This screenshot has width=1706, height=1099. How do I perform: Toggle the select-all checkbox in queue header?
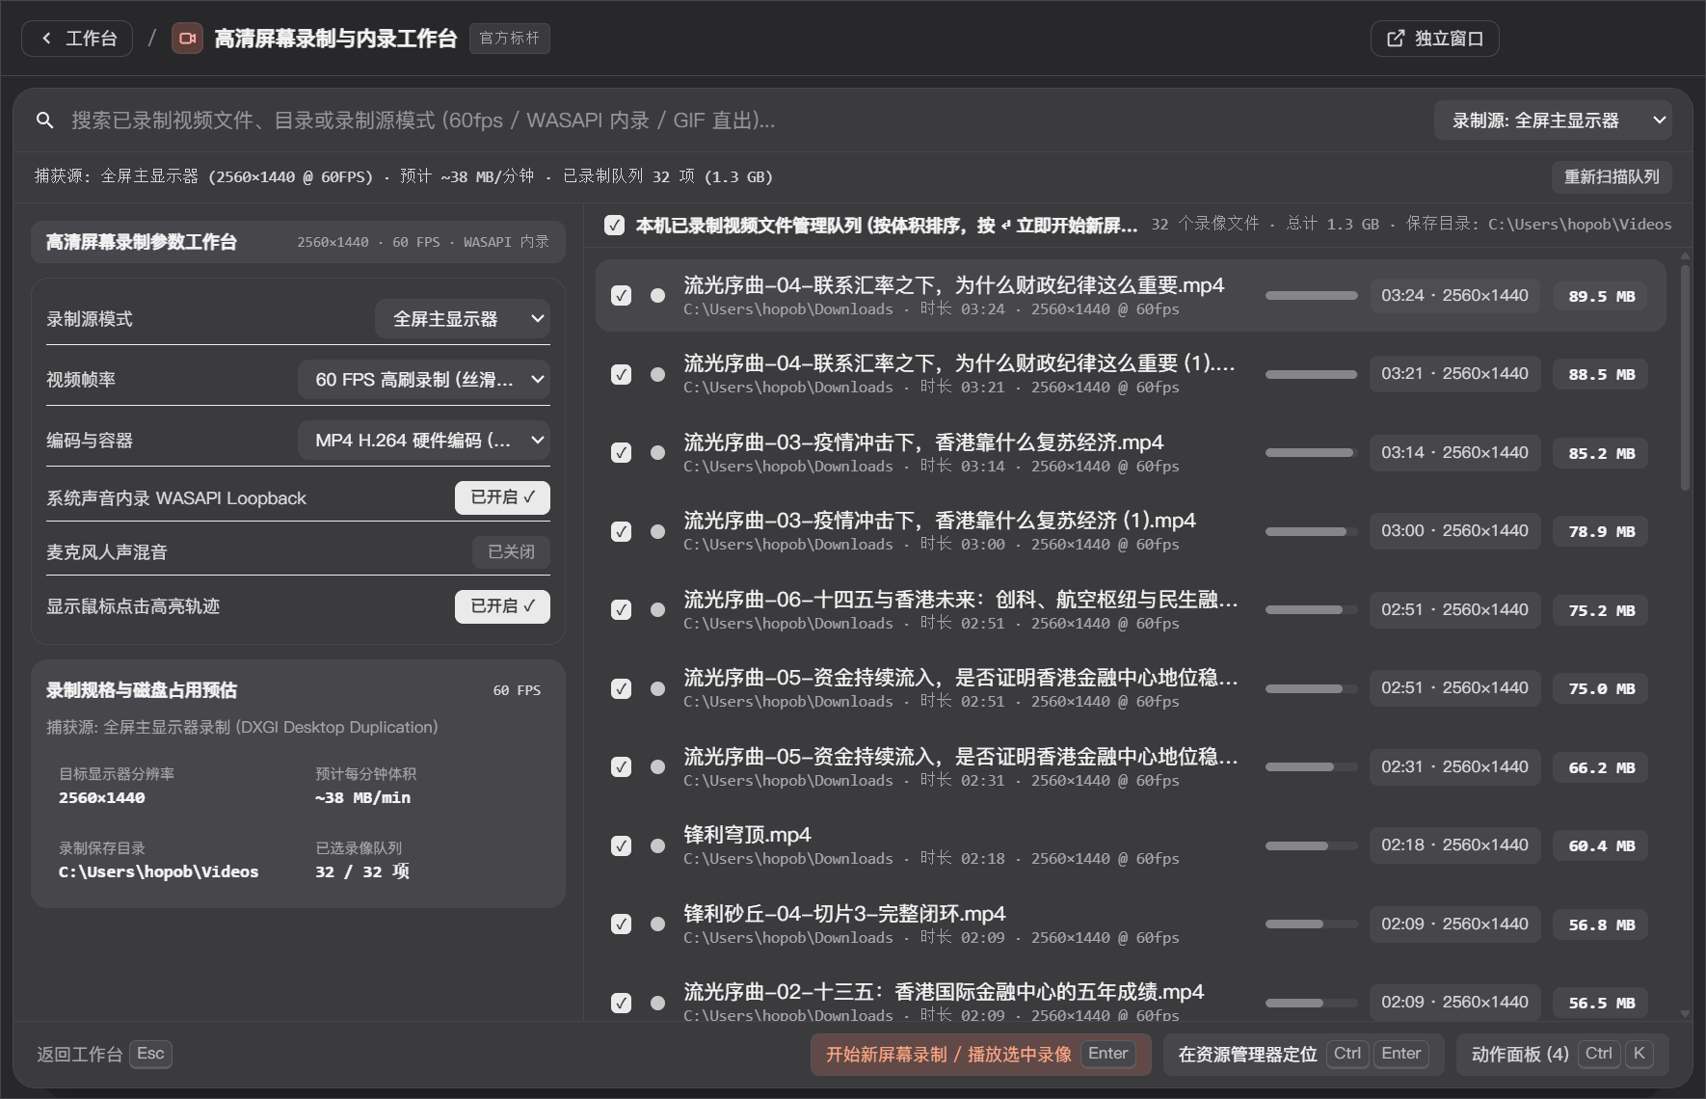tap(614, 225)
